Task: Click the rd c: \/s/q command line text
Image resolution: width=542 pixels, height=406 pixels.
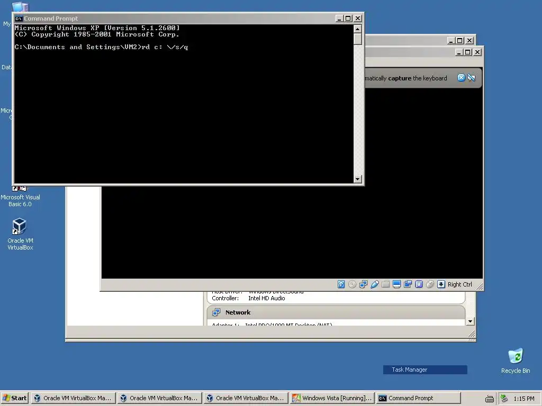Action: point(165,47)
